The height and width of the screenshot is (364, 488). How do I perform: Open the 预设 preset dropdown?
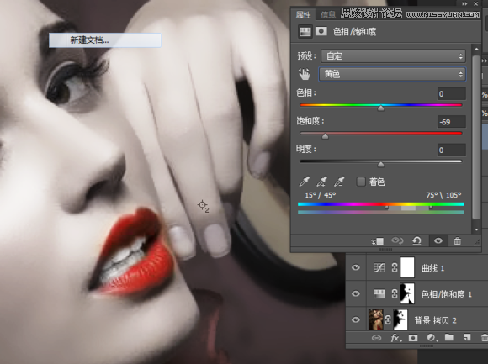coord(394,56)
